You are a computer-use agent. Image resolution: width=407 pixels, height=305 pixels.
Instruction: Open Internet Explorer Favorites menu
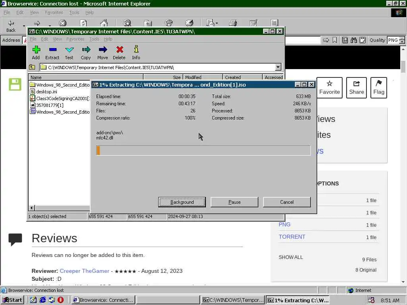[54, 12]
